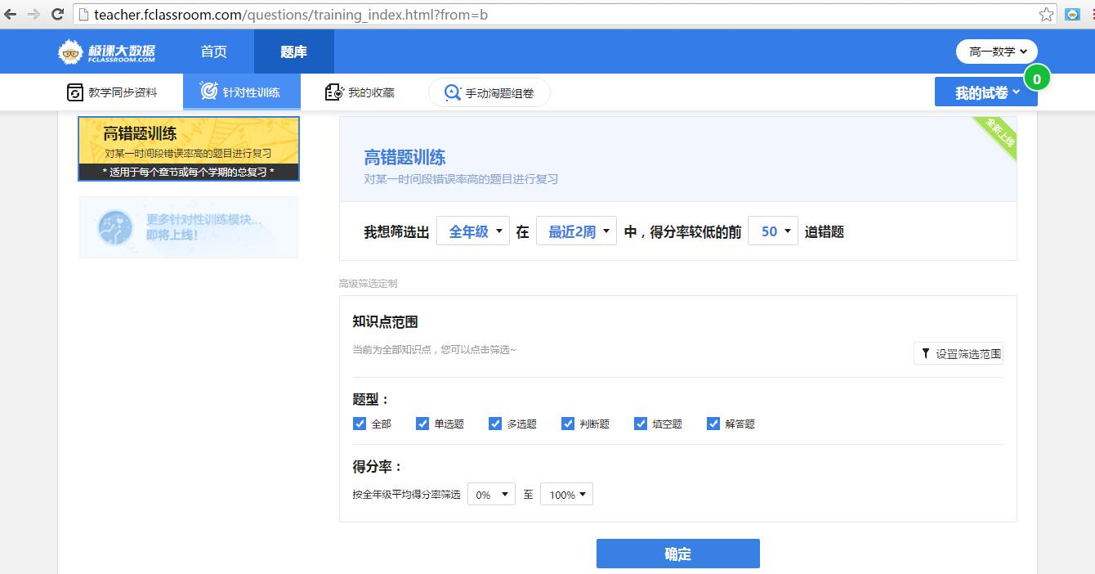Toggle the 全部 question type checkbox

360,424
